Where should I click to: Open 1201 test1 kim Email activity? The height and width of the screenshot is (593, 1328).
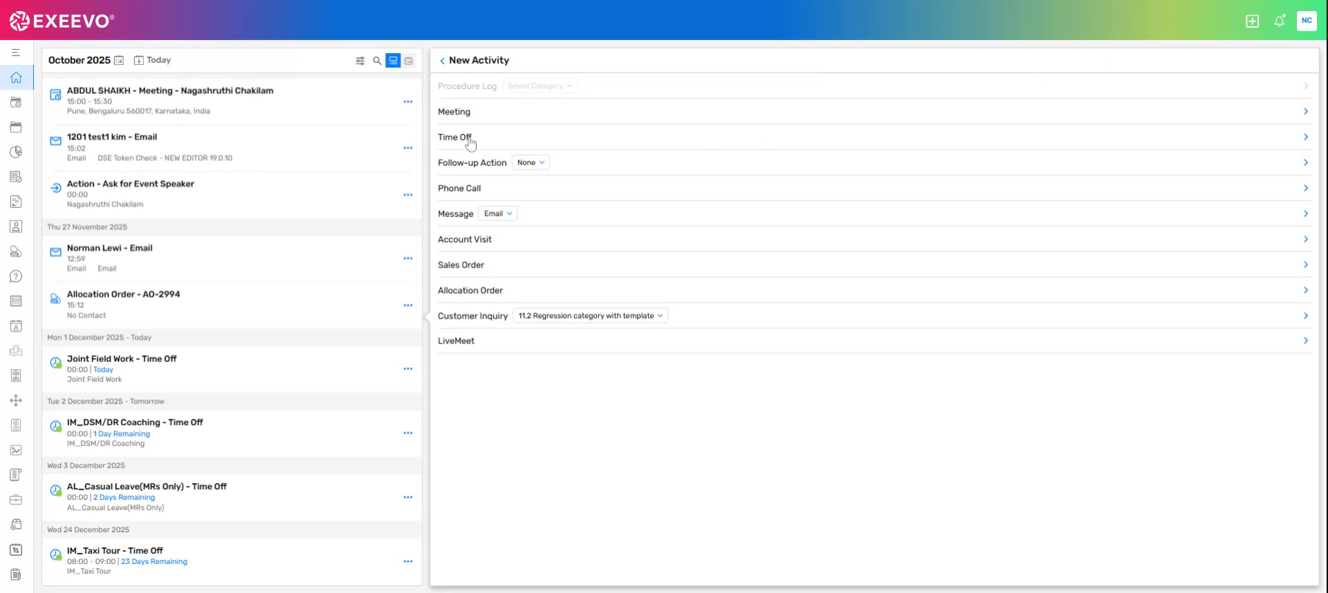point(112,137)
